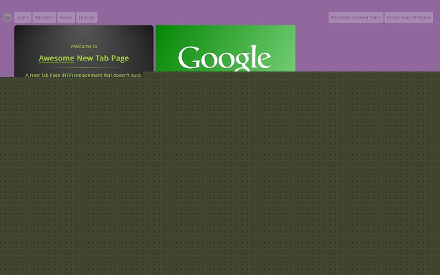Click the 'New Tab Page' title text
This screenshot has width=440, height=275.
point(102,58)
